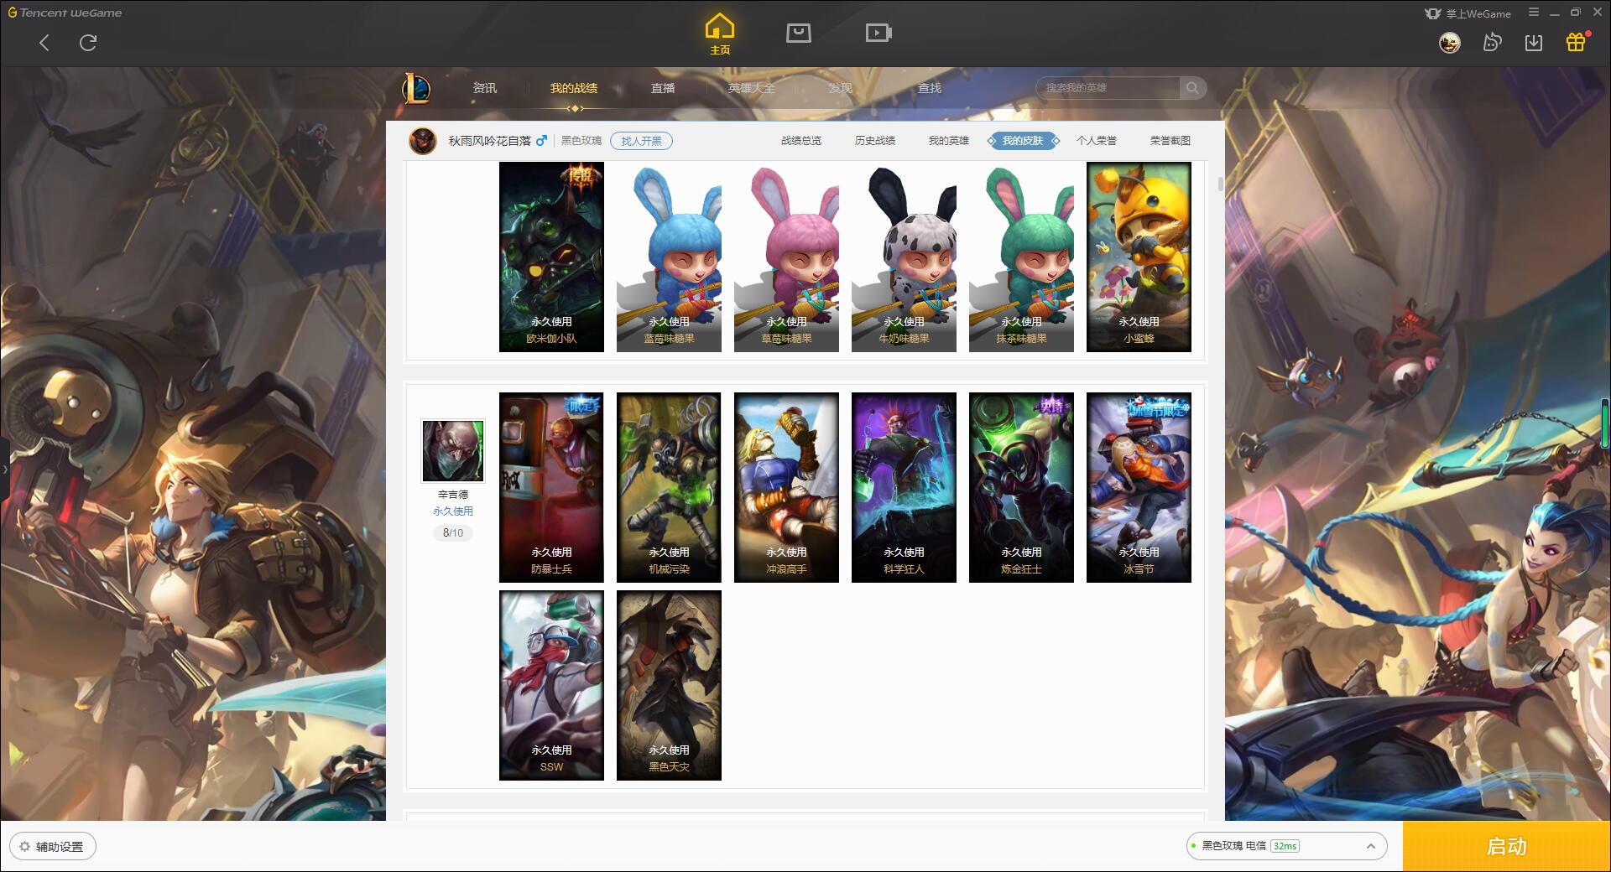The image size is (1611, 872).
Task: Switch to 战绩总览 sub-tab
Action: [801, 141]
